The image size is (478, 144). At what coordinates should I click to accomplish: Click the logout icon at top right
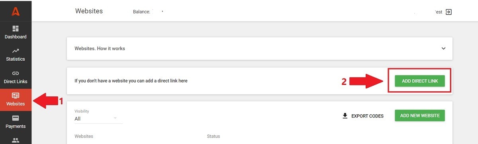tap(449, 12)
